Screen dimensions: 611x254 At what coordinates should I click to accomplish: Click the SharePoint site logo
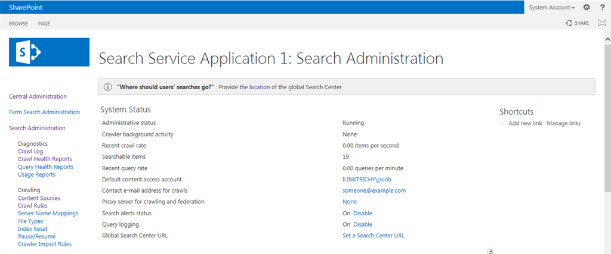[49, 52]
